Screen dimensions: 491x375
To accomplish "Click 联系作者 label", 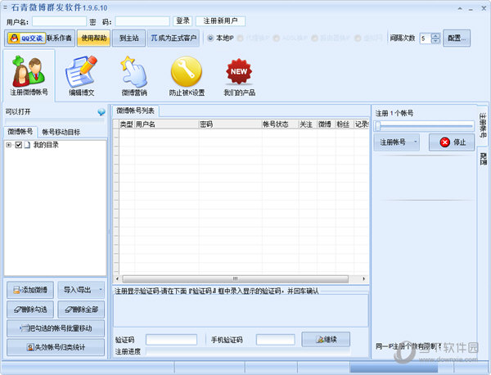I will click(x=59, y=38).
